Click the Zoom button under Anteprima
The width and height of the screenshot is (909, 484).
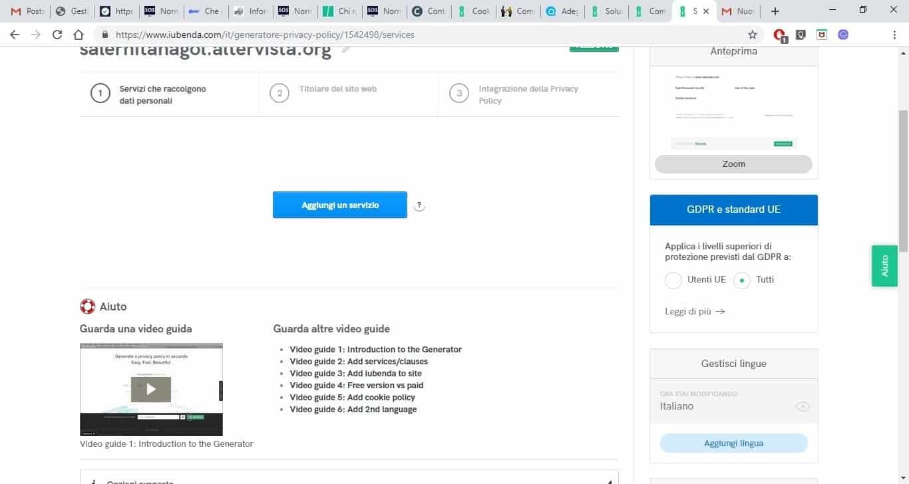[x=733, y=164]
